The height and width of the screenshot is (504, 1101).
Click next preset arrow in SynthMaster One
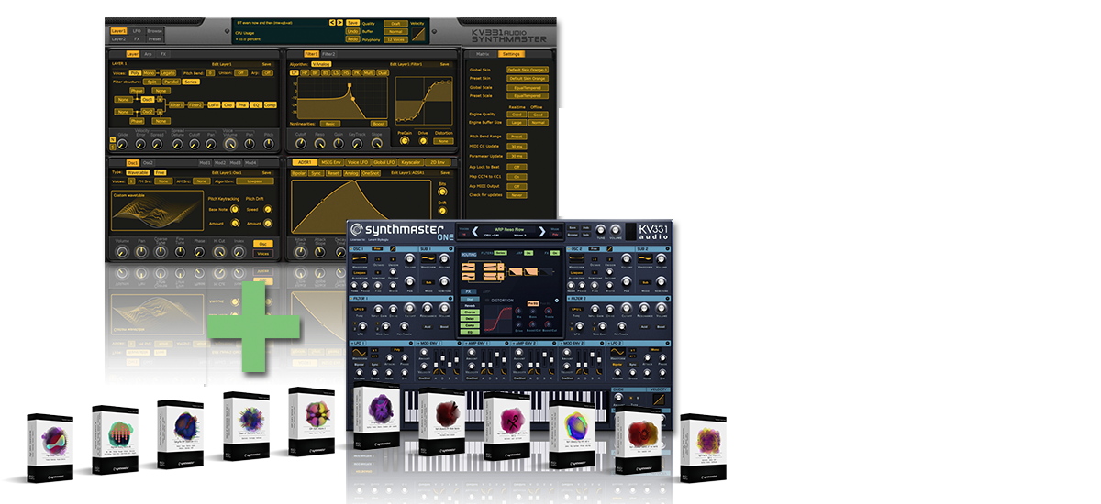click(x=543, y=232)
